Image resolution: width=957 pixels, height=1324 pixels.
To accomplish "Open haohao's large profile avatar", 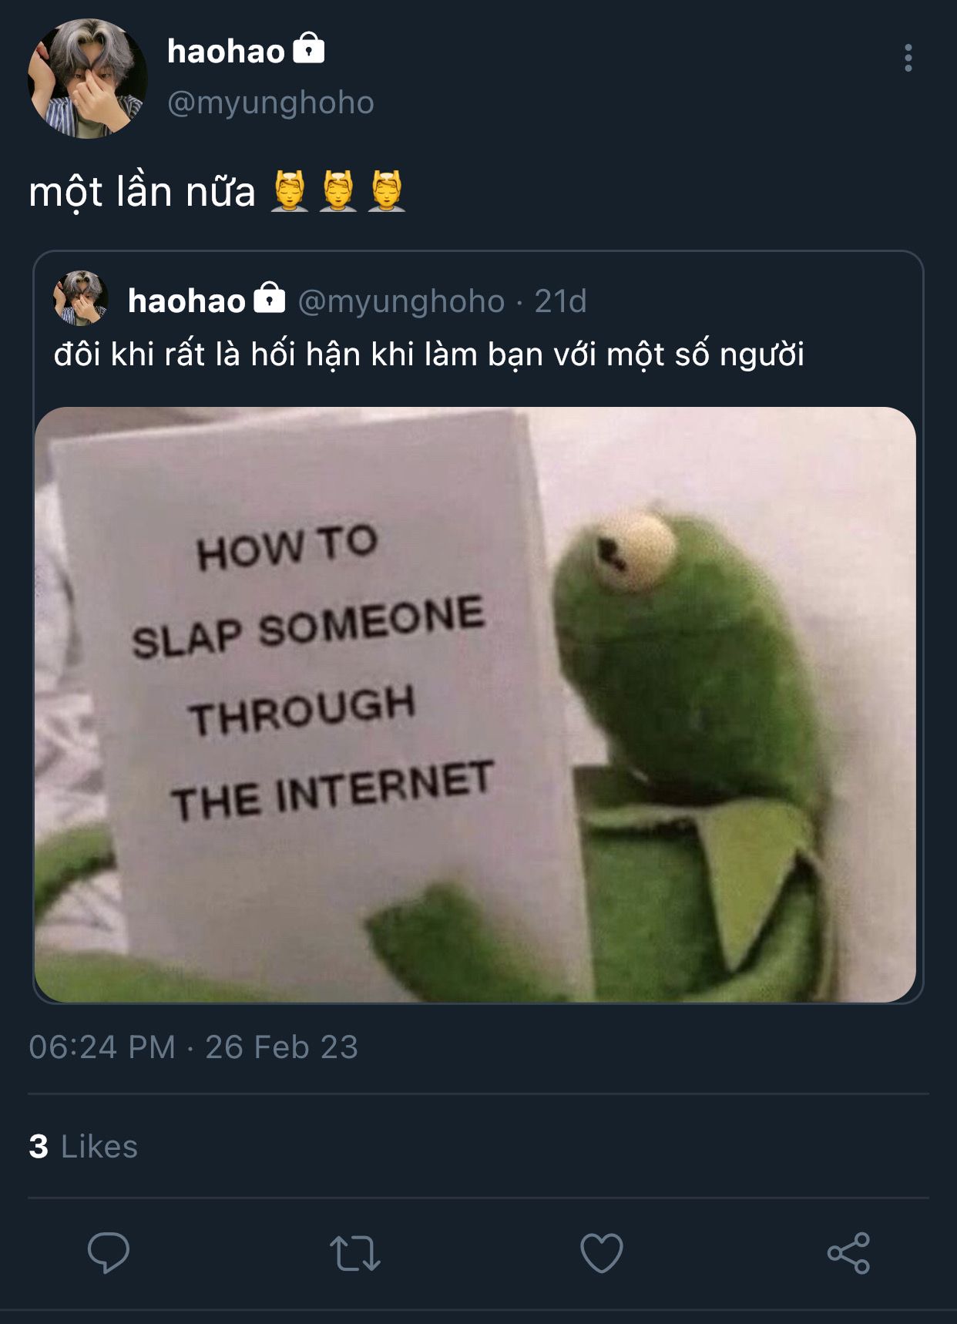I will pos(87,79).
